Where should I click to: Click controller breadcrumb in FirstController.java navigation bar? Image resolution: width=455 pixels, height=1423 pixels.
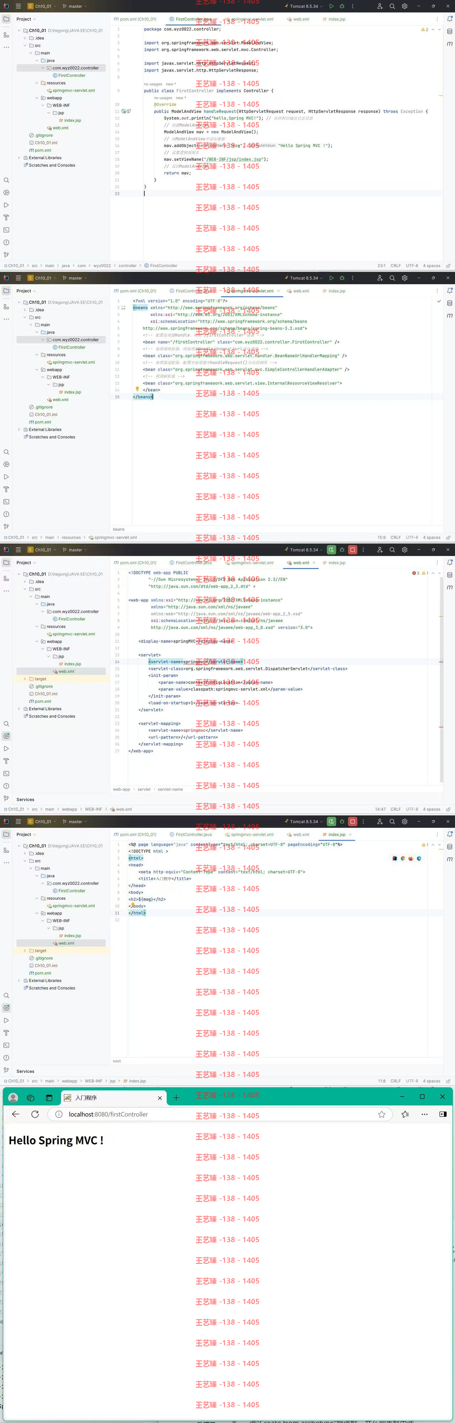click(x=127, y=266)
